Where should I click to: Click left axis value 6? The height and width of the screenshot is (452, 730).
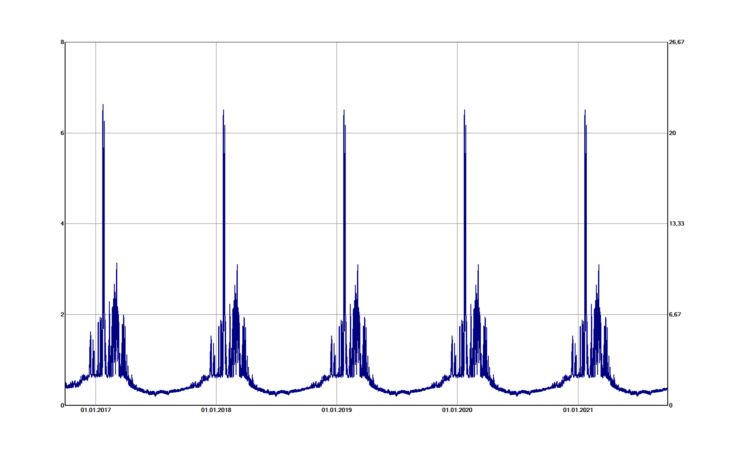(62, 133)
